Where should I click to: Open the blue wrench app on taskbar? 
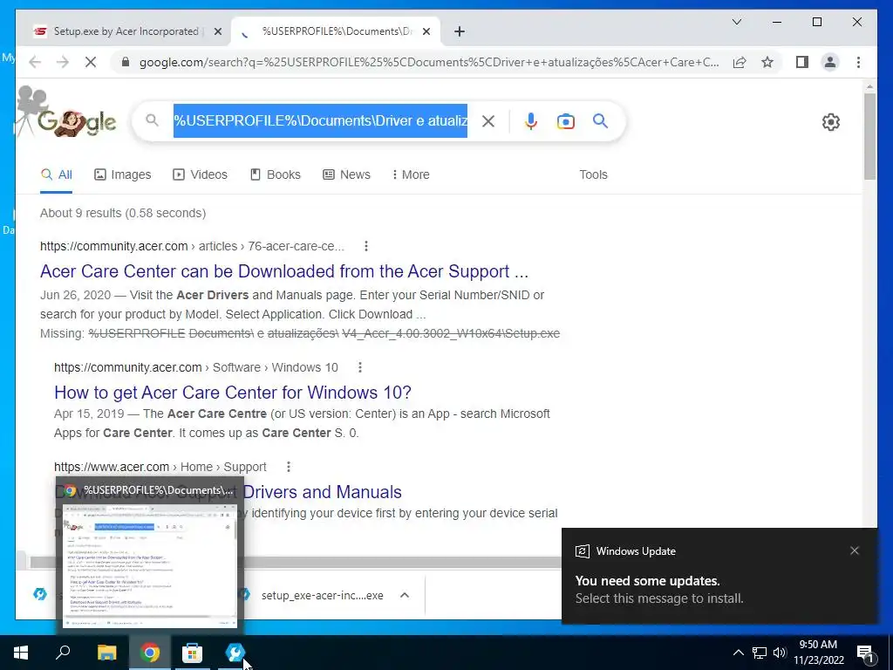(235, 653)
